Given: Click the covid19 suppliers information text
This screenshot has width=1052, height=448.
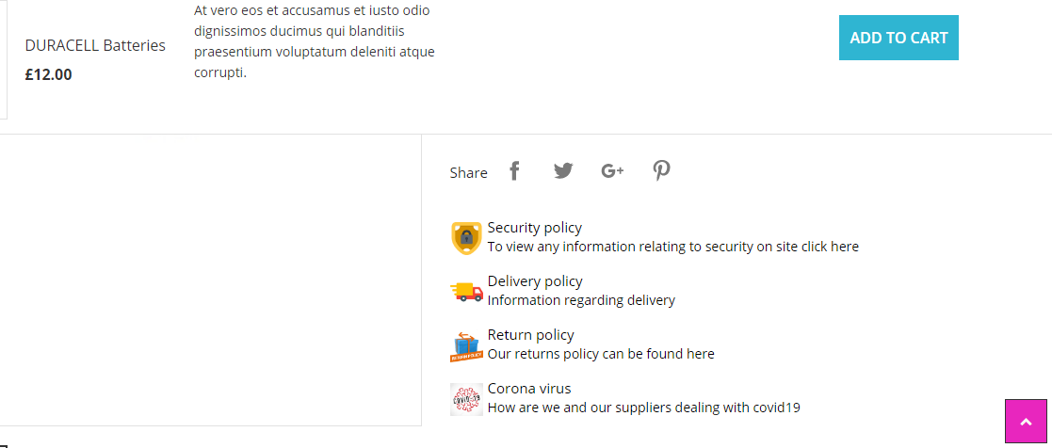Looking at the screenshot, I should coord(643,408).
